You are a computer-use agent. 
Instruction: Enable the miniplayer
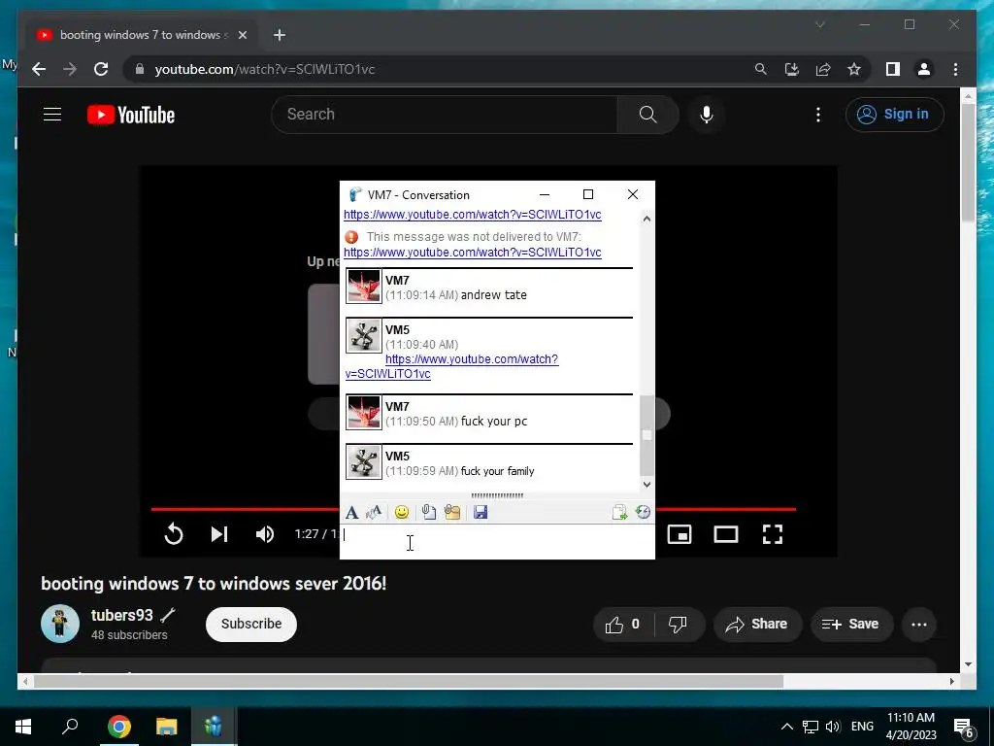pos(679,535)
